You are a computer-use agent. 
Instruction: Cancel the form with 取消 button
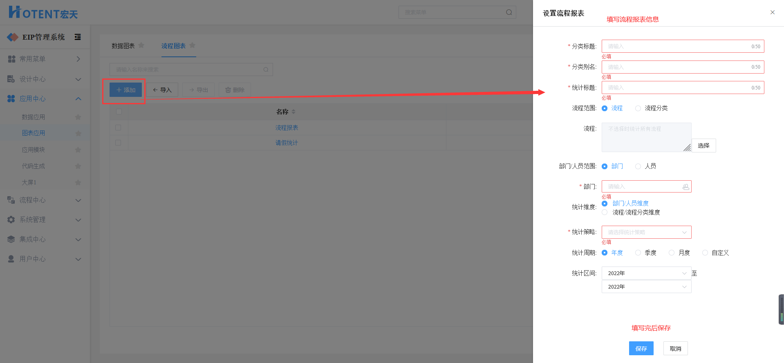[675, 349]
